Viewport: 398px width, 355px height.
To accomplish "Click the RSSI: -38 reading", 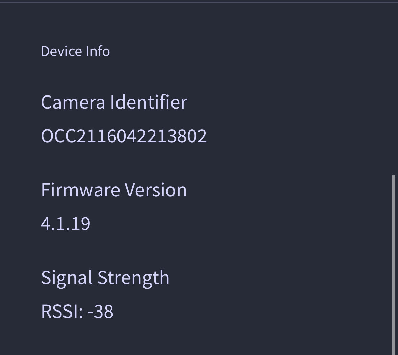I will click(x=77, y=311).
